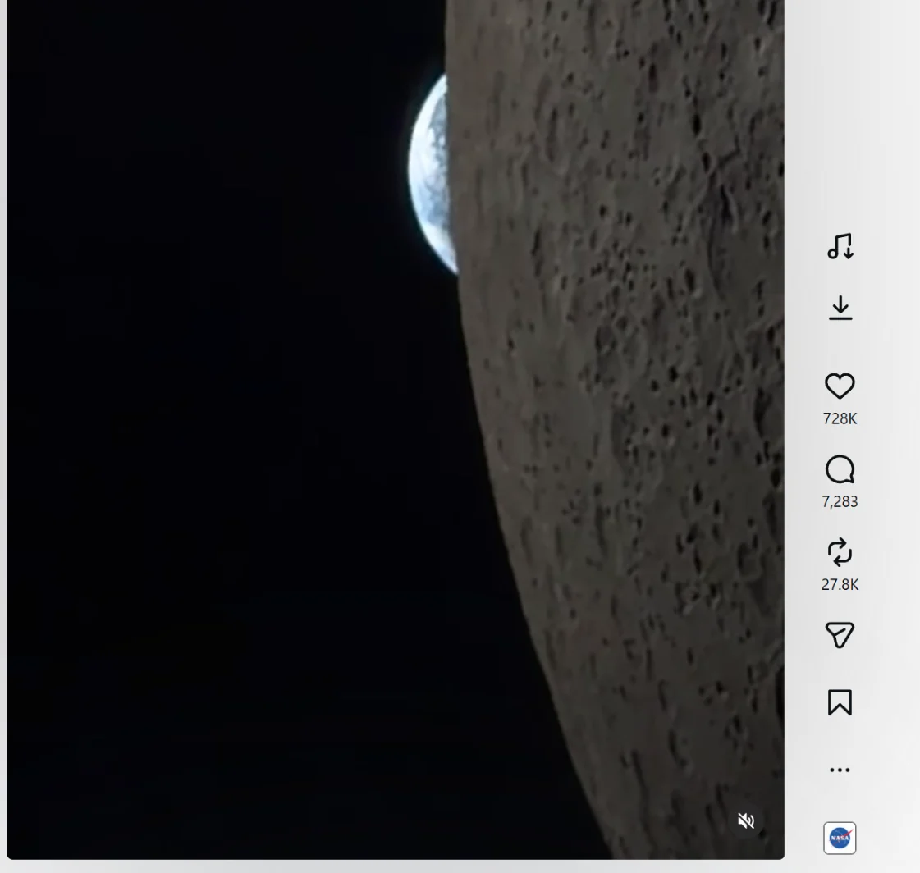
Task: Bookmark the video with save icon
Action: (840, 702)
